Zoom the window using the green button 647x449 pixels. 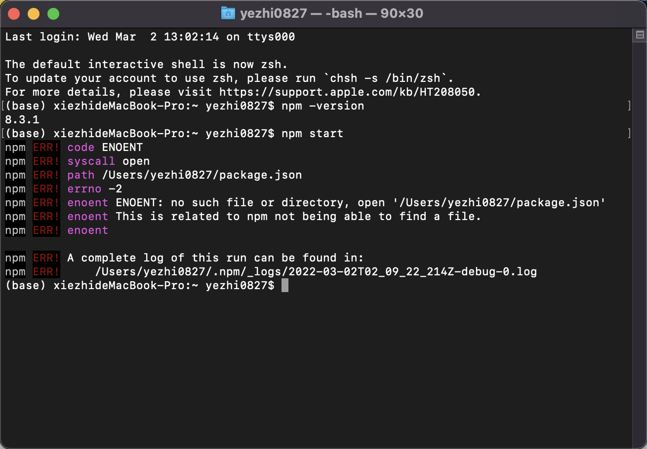[x=53, y=14]
